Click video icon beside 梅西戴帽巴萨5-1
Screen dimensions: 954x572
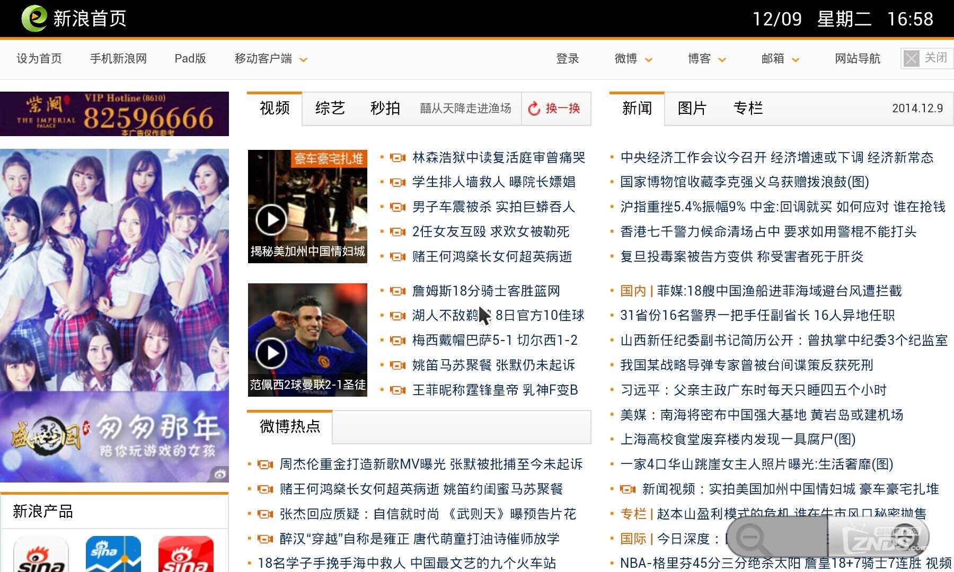(397, 341)
